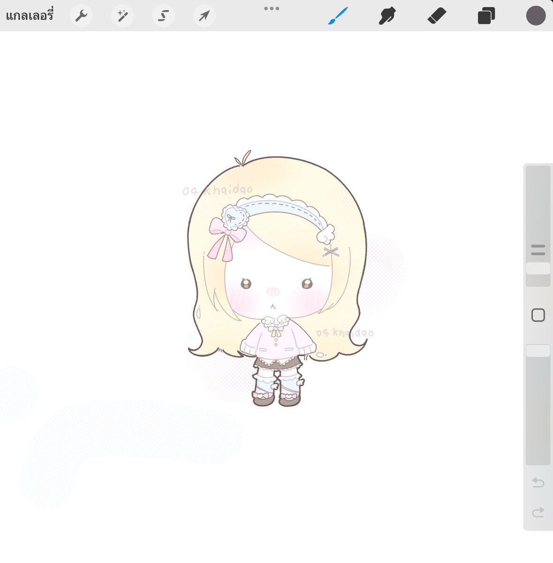Activate the Selection S-shaped tool
Screen dimensions: 553x563
pos(163,16)
